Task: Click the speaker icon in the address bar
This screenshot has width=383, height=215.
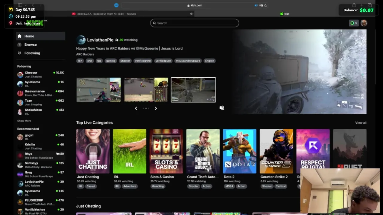Action: click(256, 5)
